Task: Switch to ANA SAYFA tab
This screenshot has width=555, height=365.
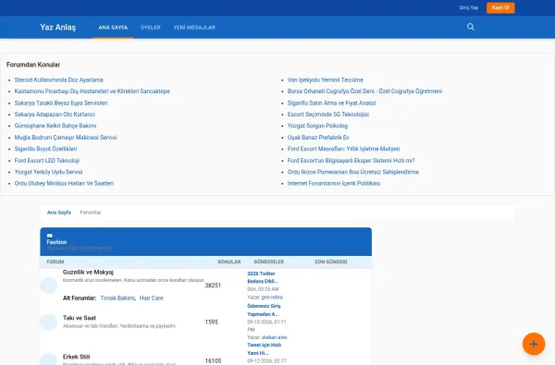Action: point(113,27)
